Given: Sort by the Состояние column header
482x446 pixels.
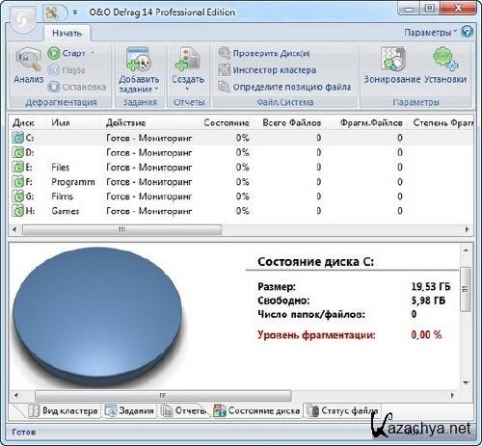Looking at the screenshot, I should coord(227,122).
